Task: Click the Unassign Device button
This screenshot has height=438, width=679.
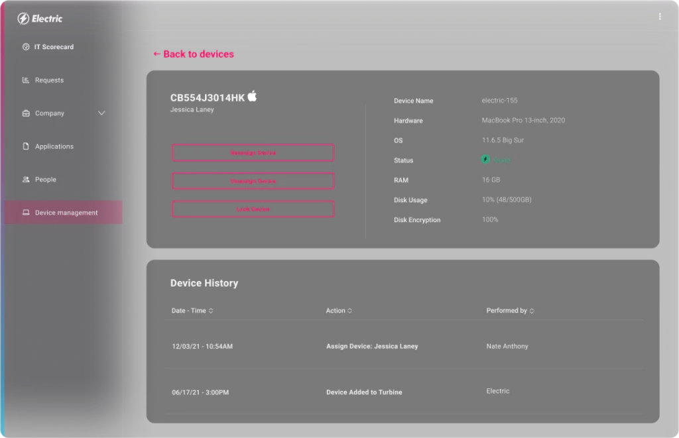Action: [253, 180]
